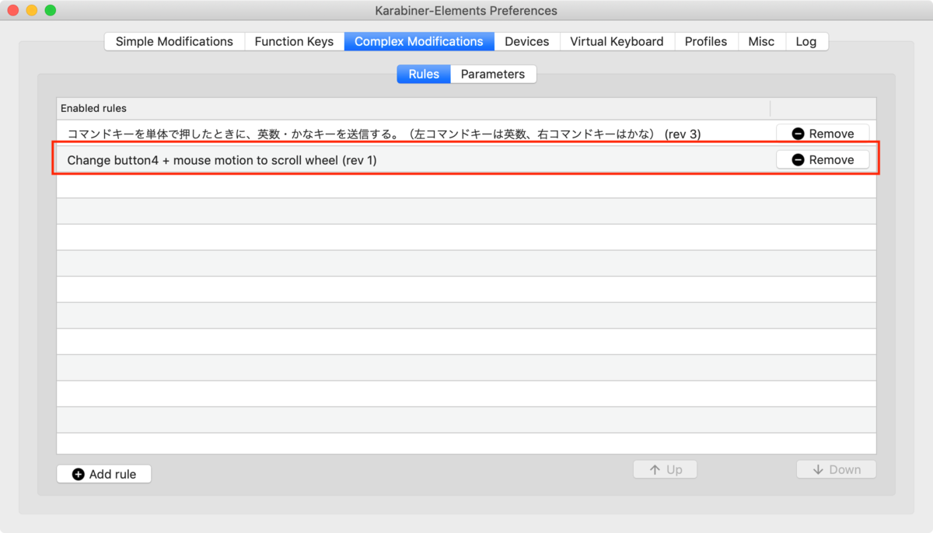Screen dimensions: 933x533
Task: Open the Misc tab
Action: (761, 41)
